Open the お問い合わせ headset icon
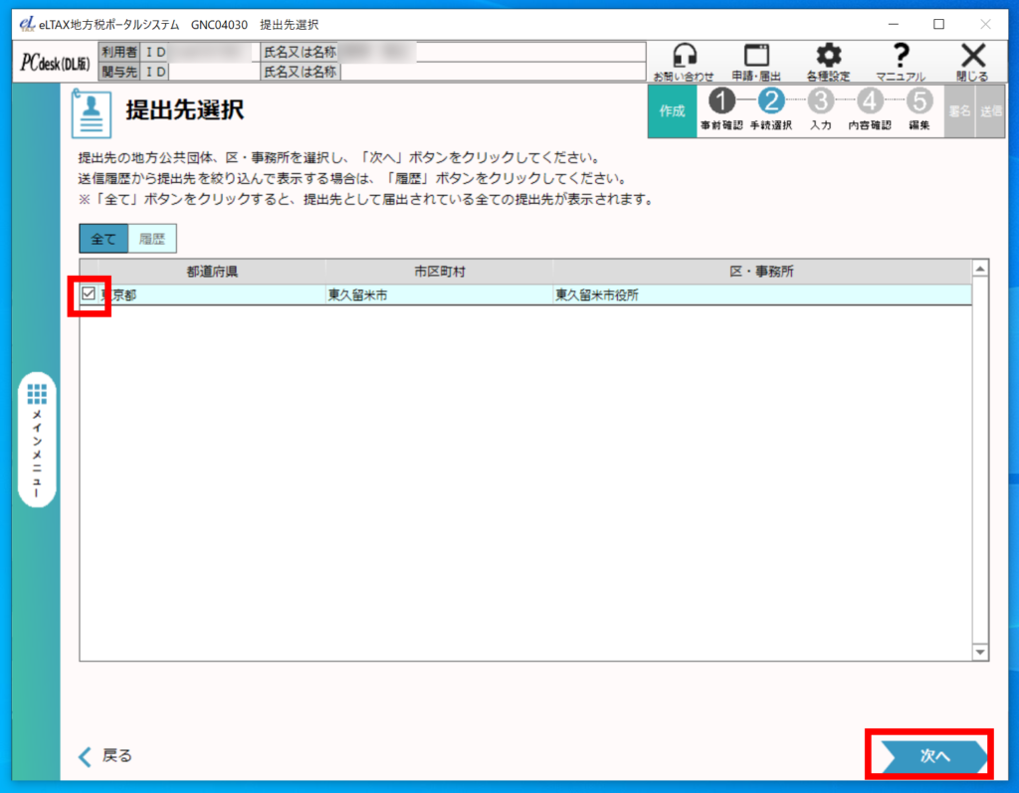Image resolution: width=1019 pixels, height=793 pixels. [x=683, y=59]
